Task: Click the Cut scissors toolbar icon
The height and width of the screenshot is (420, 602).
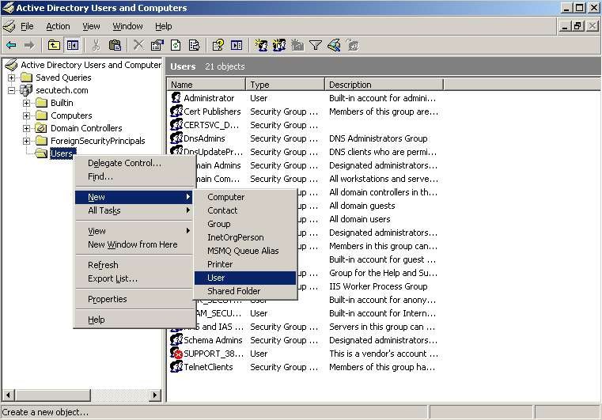Action: pyautogui.click(x=96, y=45)
